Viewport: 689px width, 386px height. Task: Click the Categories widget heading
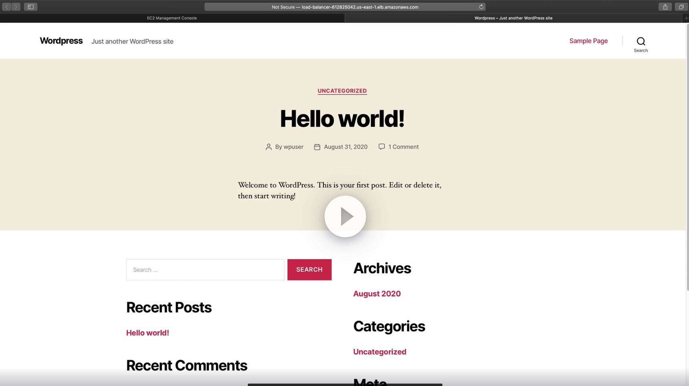389,326
